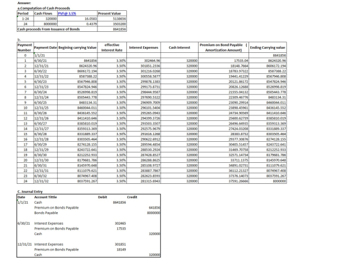Click 'Begining carrying Value' column header
The width and height of the screenshot is (337, 268).
78,47
